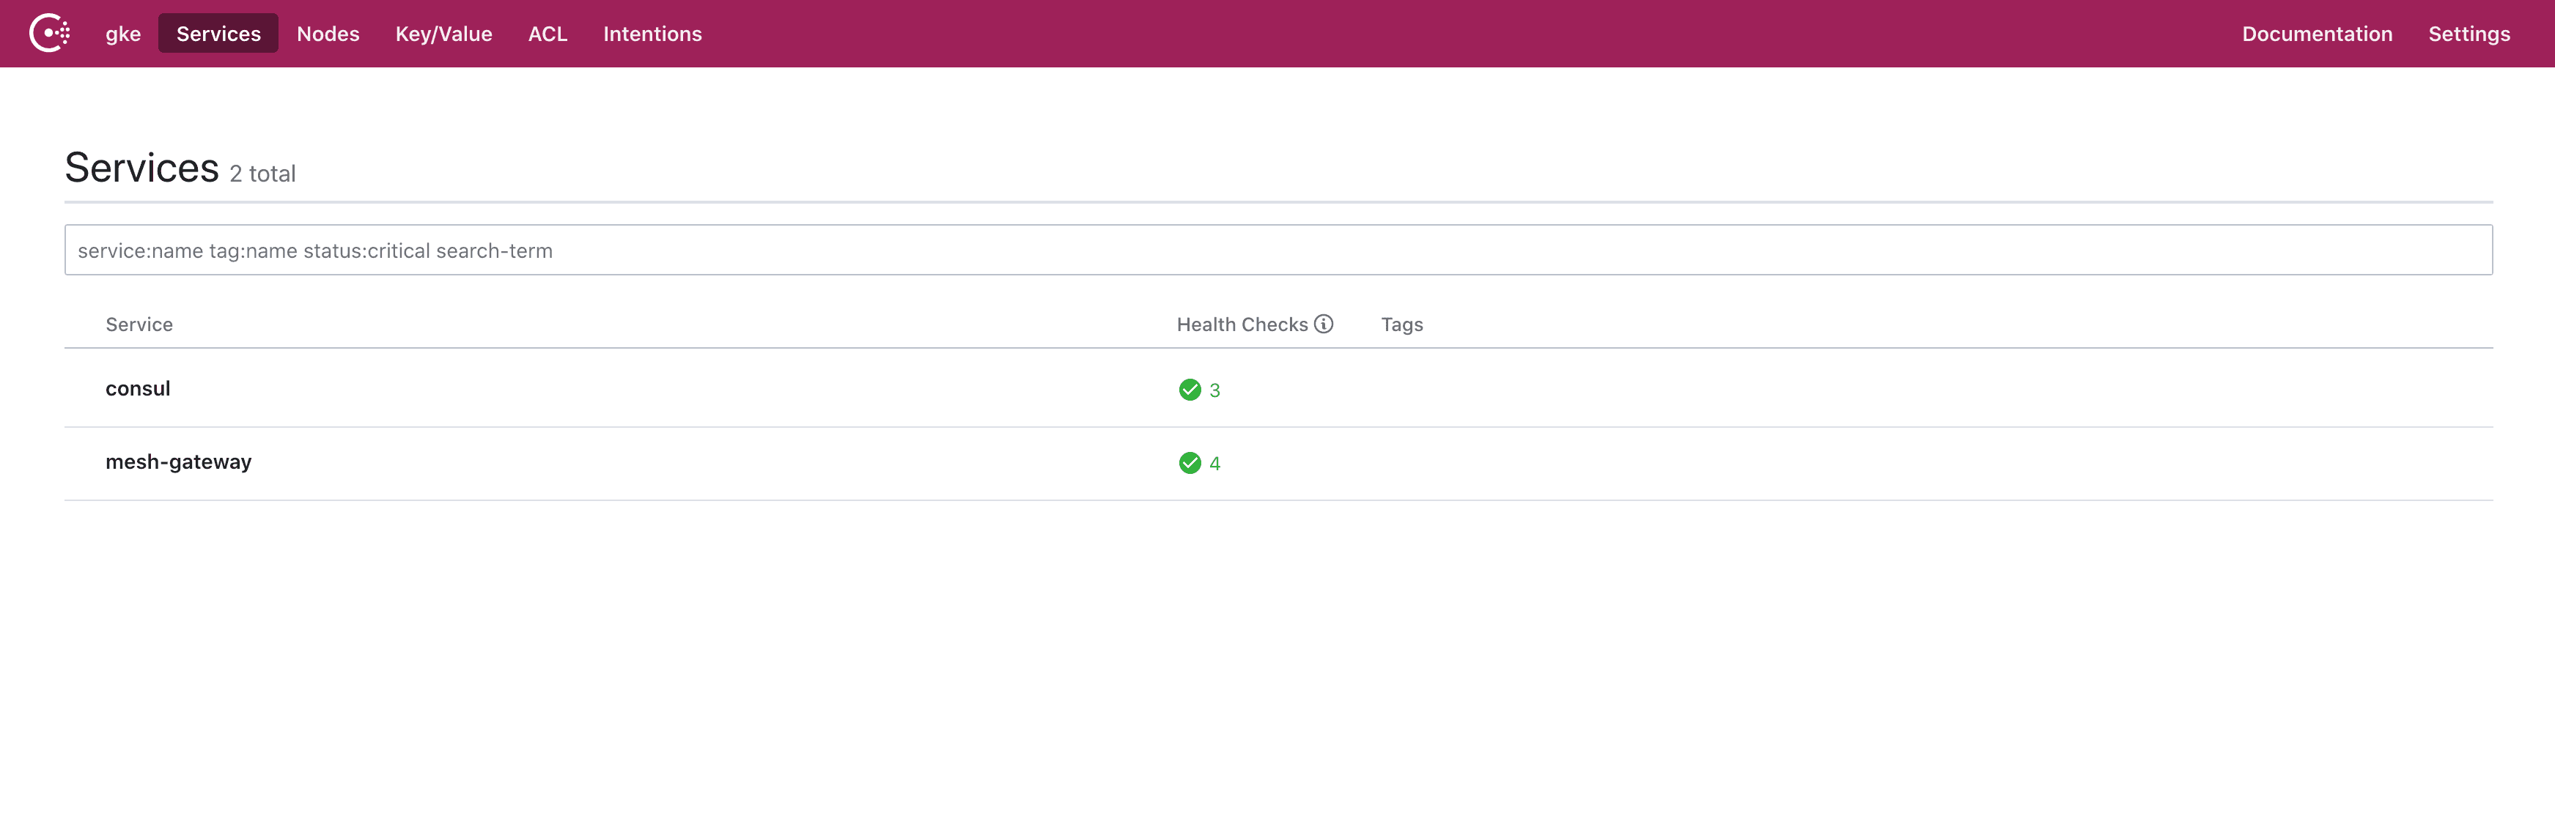Select the Services navigation tab
This screenshot has height=816, width=2555.
(218, 34)
